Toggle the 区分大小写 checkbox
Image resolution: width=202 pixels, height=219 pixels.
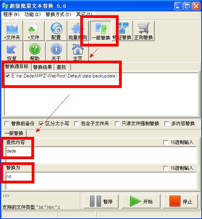41,124
